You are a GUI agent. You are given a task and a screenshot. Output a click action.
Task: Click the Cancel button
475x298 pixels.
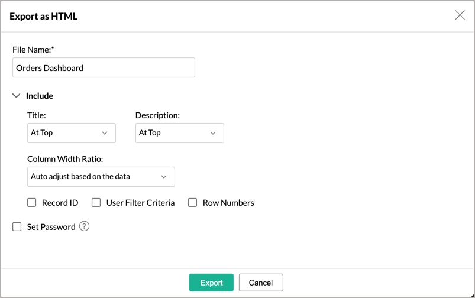coord(261,283)
